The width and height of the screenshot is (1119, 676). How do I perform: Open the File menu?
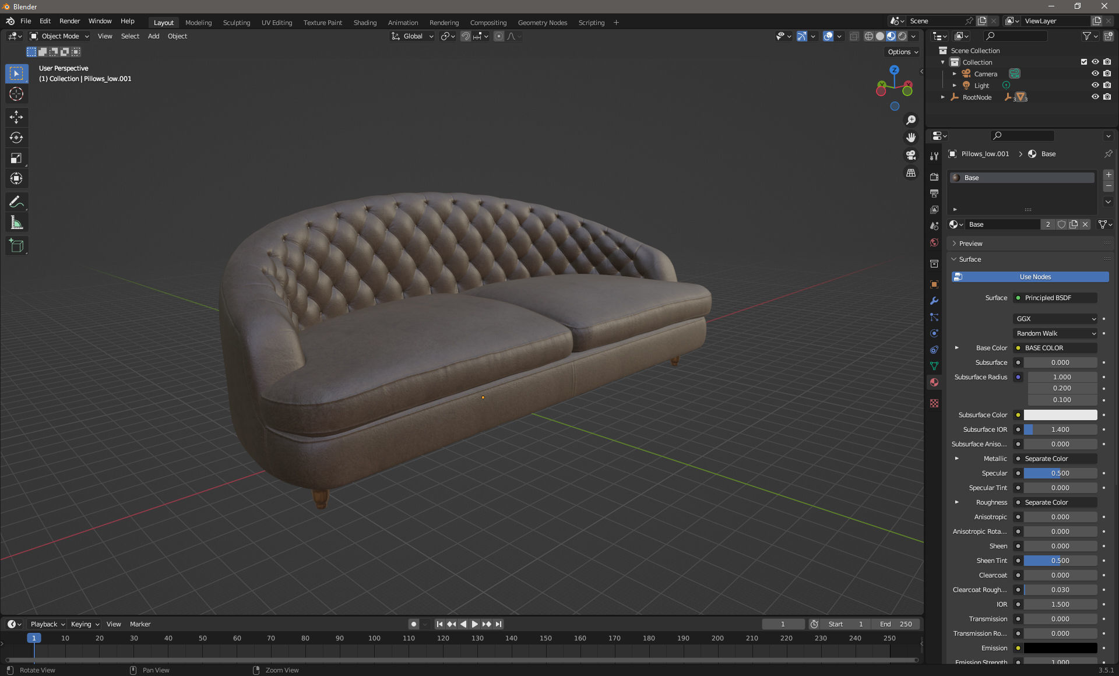click(x=26, y=21)
